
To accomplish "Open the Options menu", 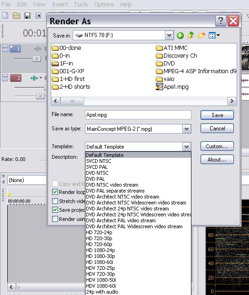I will pos(104,4).
